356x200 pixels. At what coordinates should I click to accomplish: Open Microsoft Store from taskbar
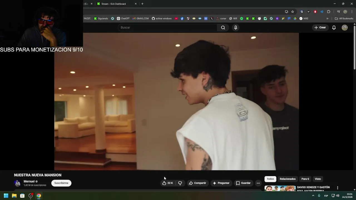pos(22,196)
